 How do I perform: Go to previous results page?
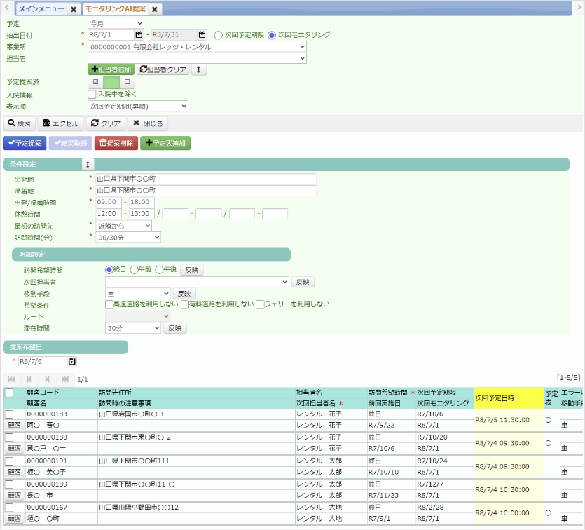click(x=29, y=379)
